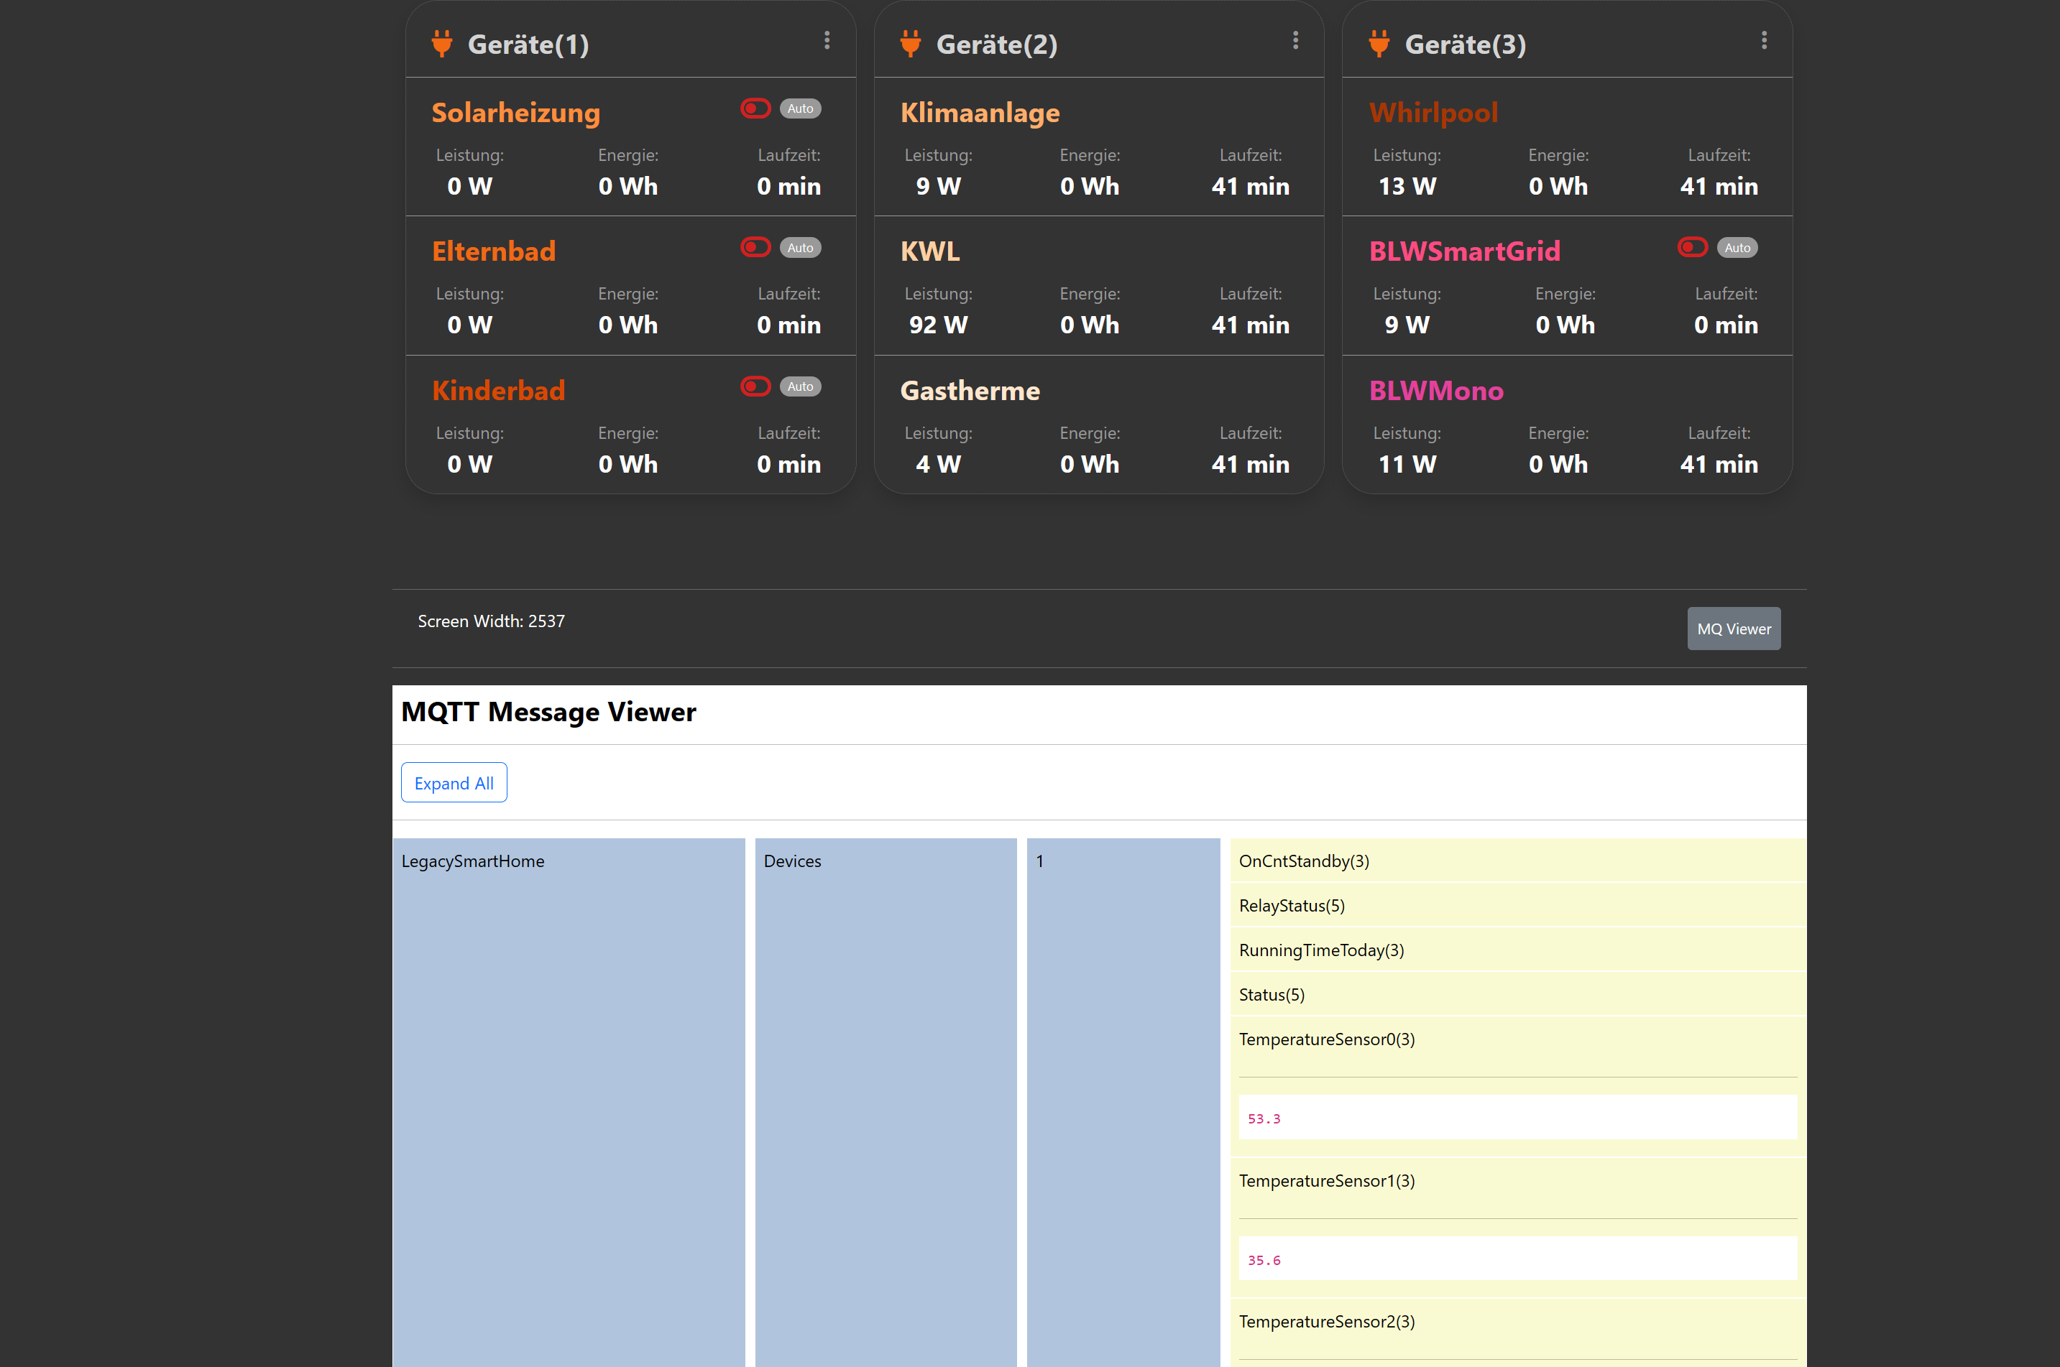Switch the BLWSmartGrid toggle
This screenshot has height=1367, width=2060.
point(1692,248)
